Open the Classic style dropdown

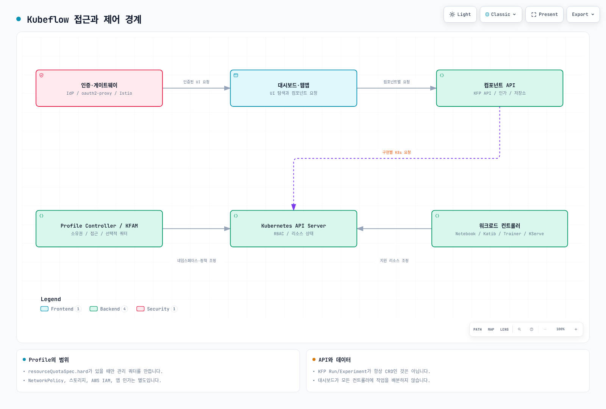(x=501, y=14)
